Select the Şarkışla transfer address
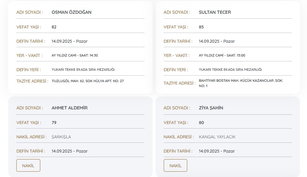The image size is (307, 177). click(61, 137)
